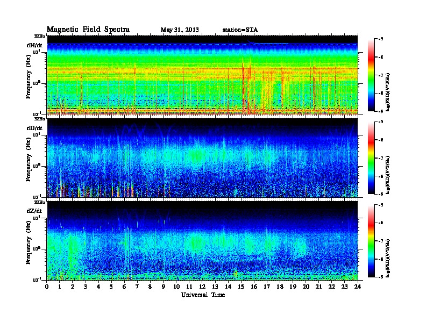Viewport: 426px width, 329px height.
Task: Click the -5 tick on dH/dt color bar
Action: click(x=381, y=39)
